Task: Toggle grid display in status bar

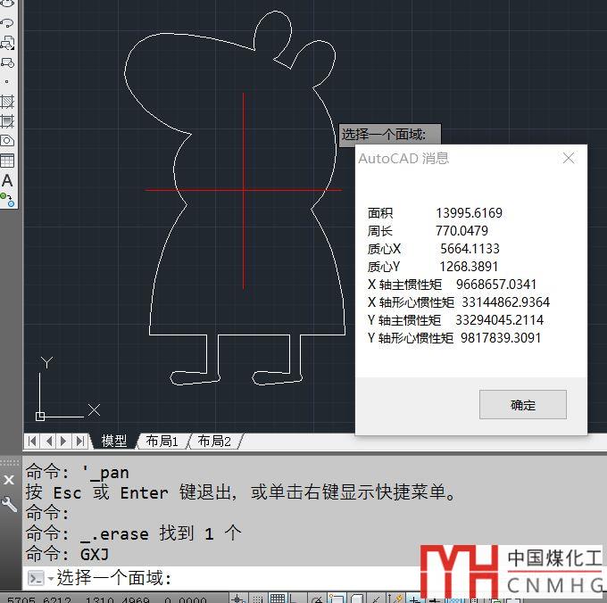Action: pos(278,599)
